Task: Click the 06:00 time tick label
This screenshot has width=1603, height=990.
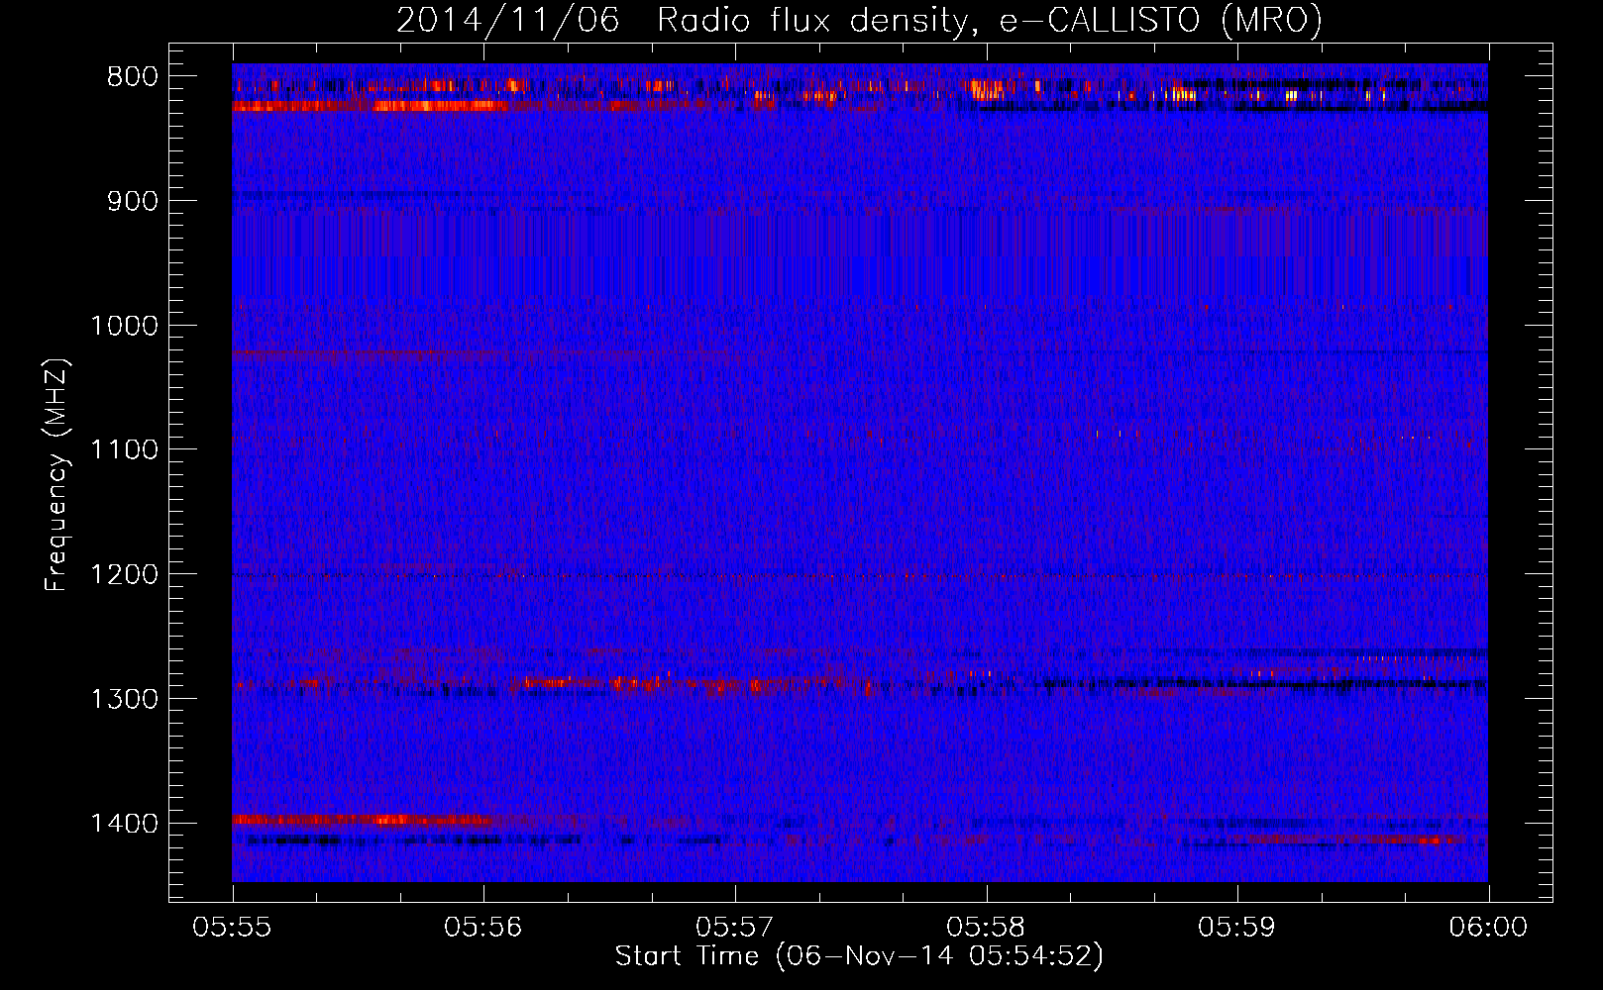Action: 1488,928
